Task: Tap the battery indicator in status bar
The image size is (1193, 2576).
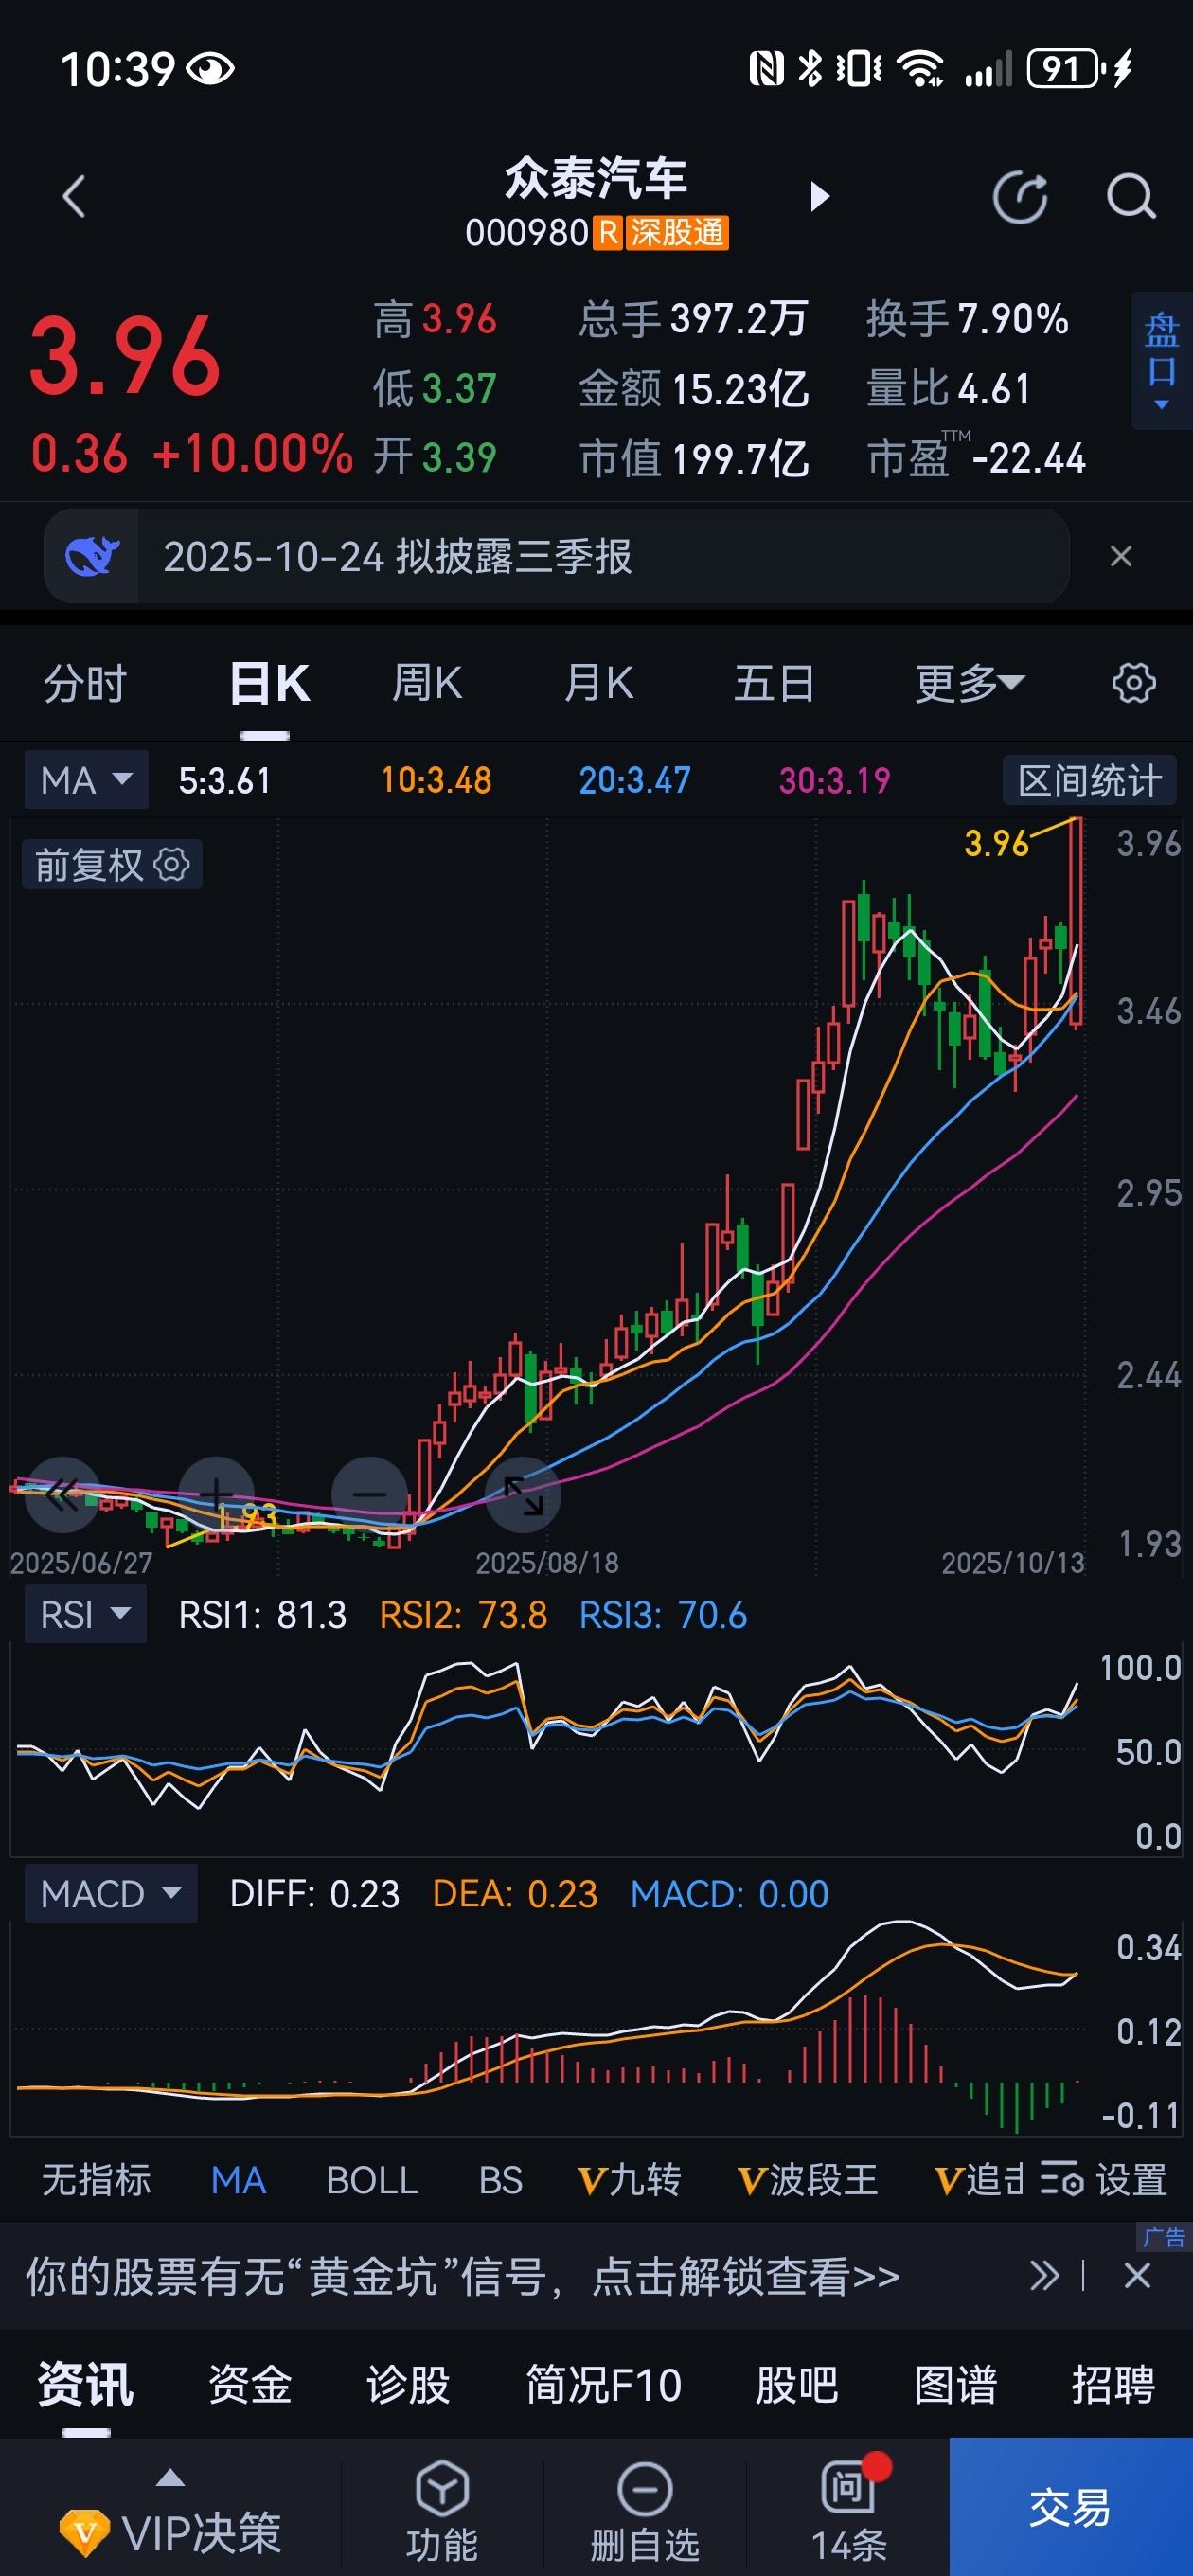Action: 1063,68
